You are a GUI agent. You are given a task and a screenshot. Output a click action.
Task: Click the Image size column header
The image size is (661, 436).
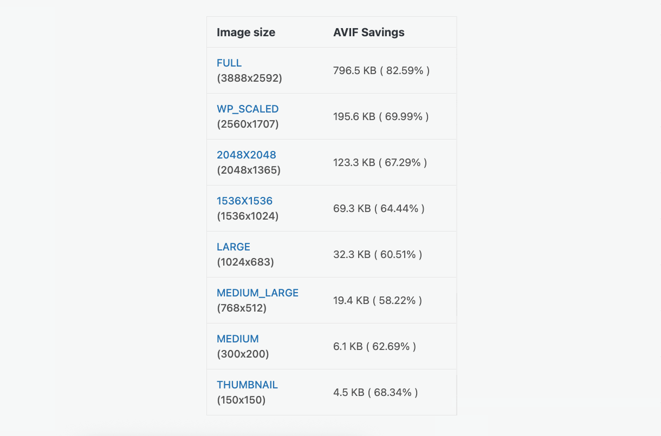(246, 32)
